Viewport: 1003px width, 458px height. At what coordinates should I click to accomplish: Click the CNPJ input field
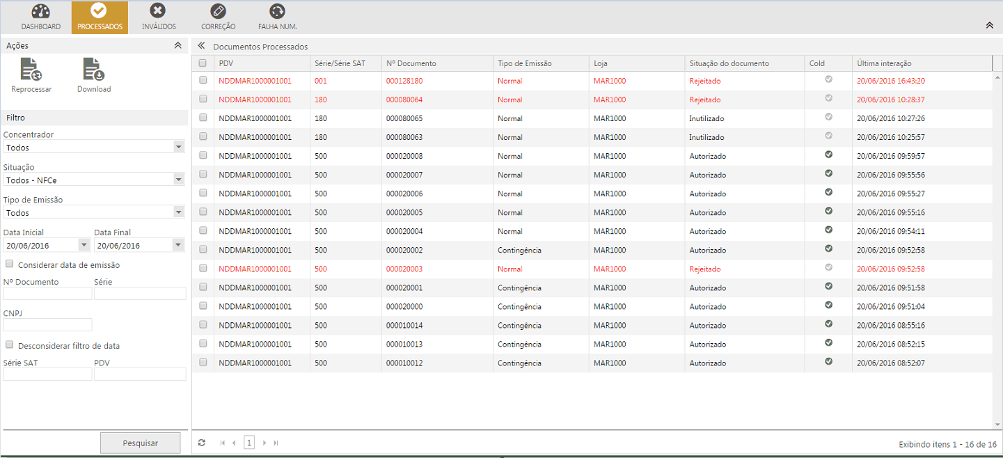pos(48,324)
